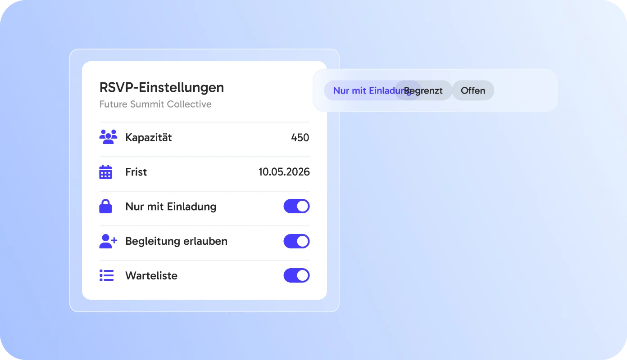Viewport: 627px width, 360px height.
Task: Click the lock icon beside Nur mit Einladung
Action: tap(105, 206)
